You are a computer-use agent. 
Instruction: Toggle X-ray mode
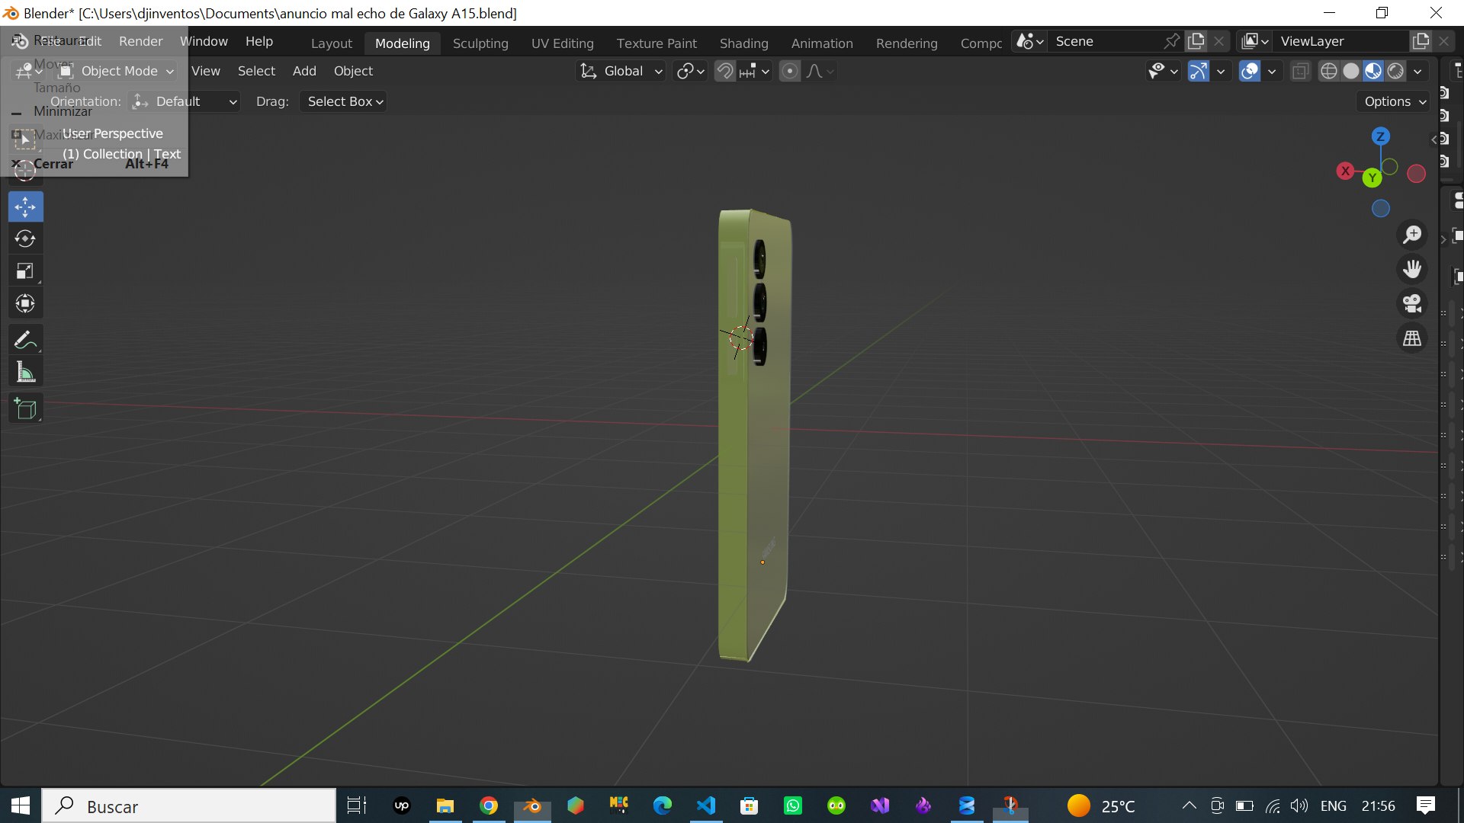[x=1300, y=71]
